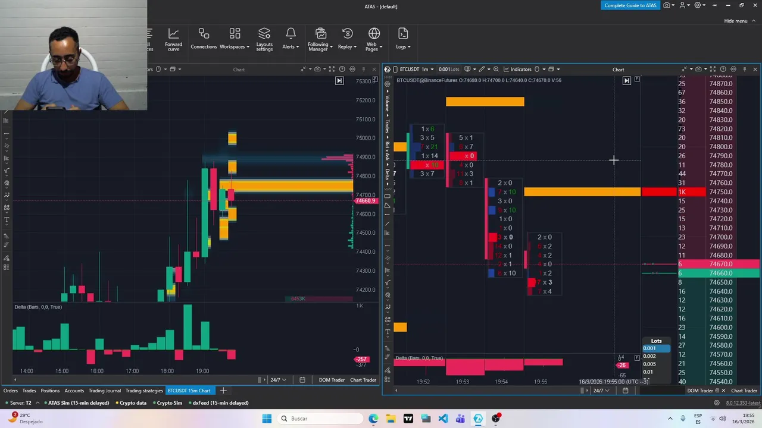
Task: Select drawing pencil tool in right chart toolbar
Action: tap(482, 69)
